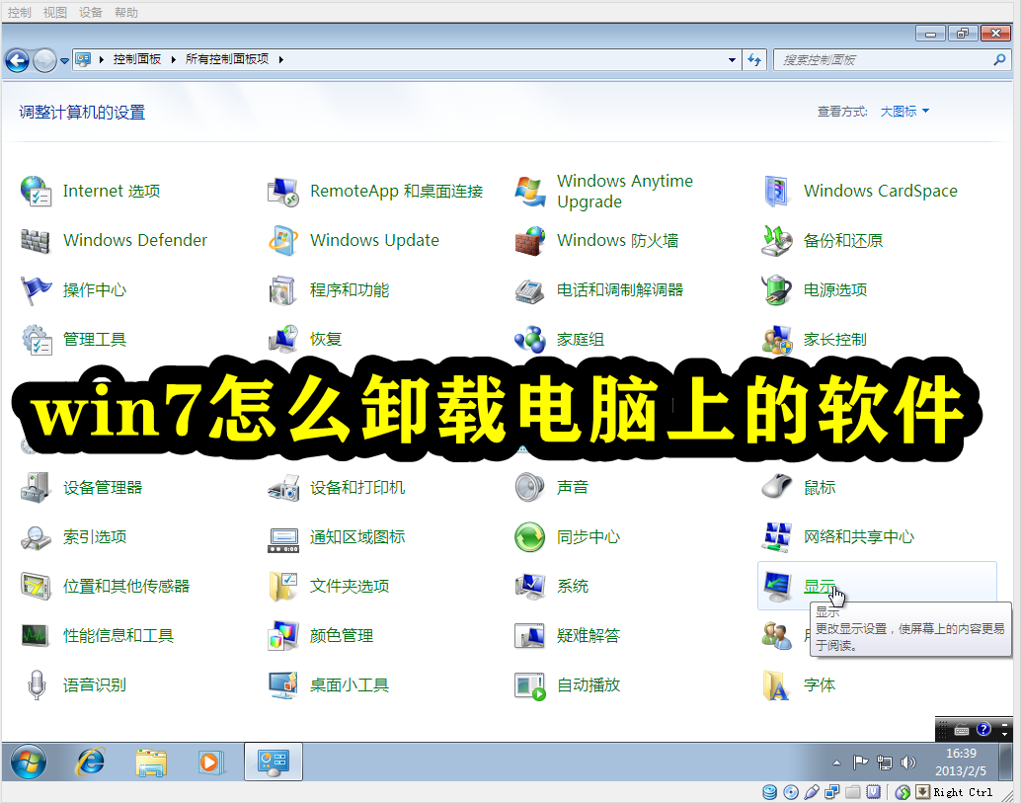Open the volume control in system tray

click(906, 762)
